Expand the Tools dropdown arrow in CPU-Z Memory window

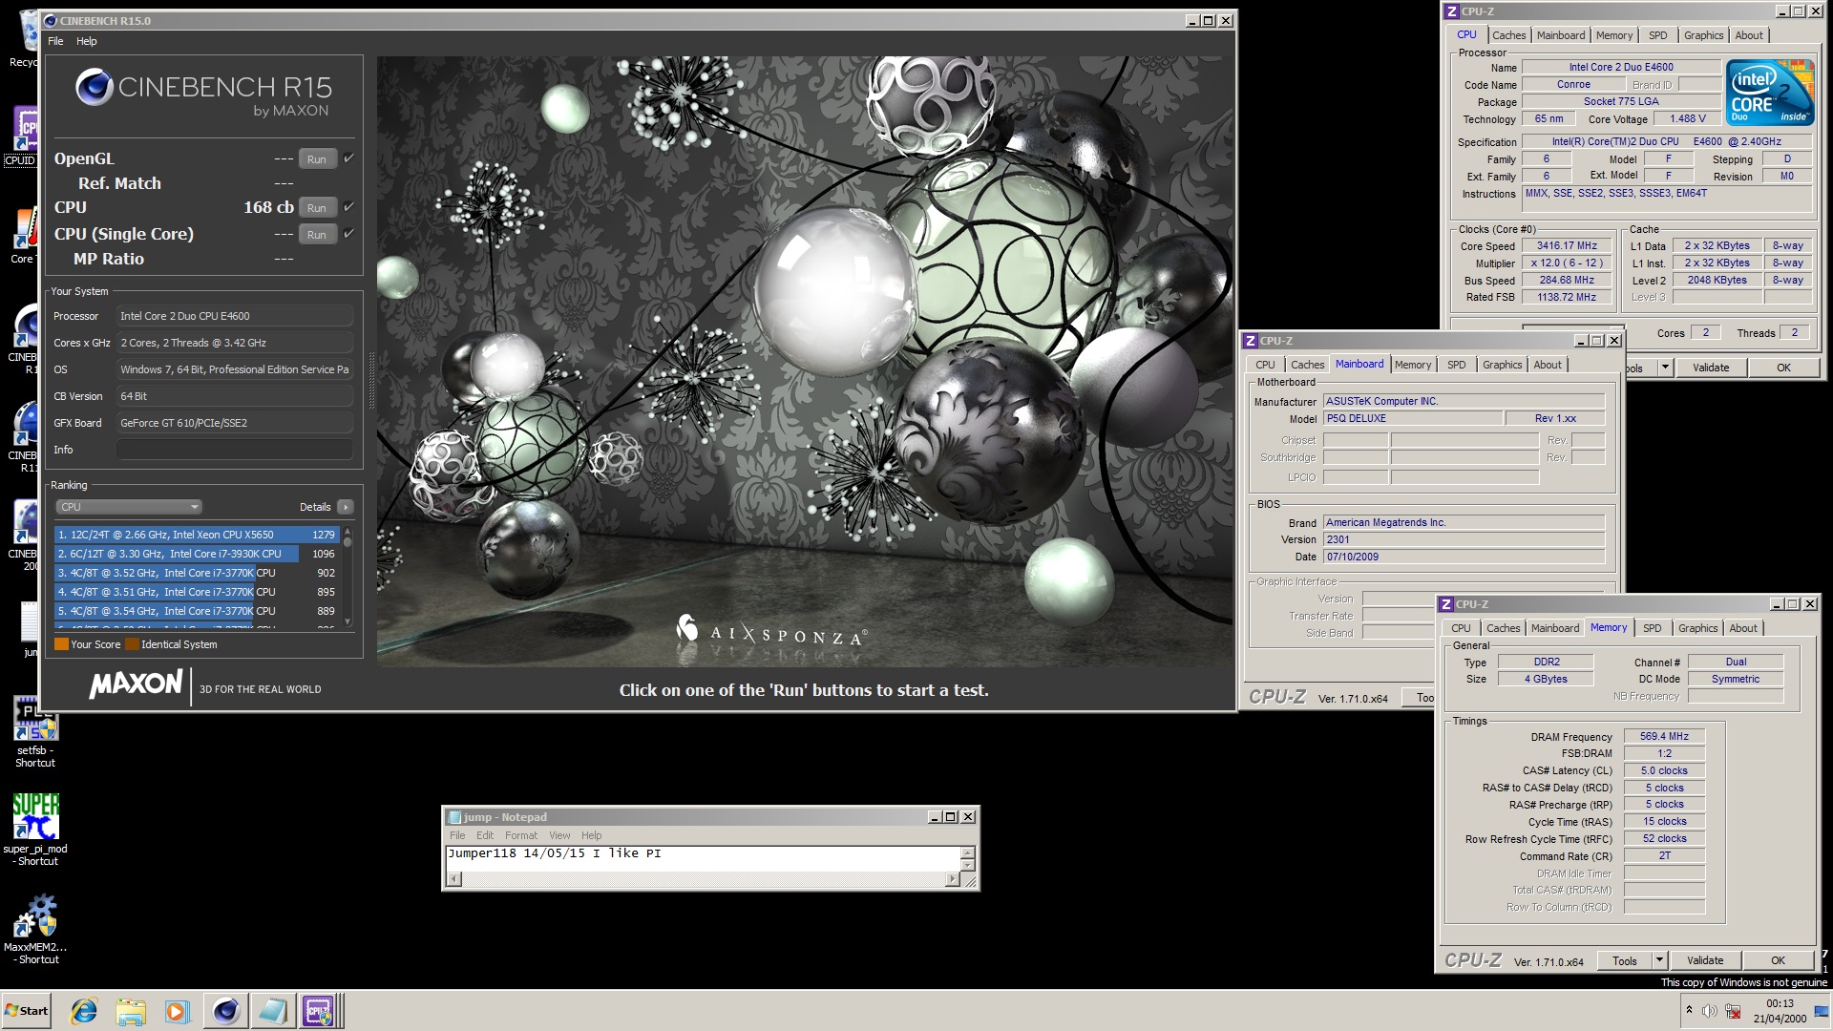[x=1659, y=960]
